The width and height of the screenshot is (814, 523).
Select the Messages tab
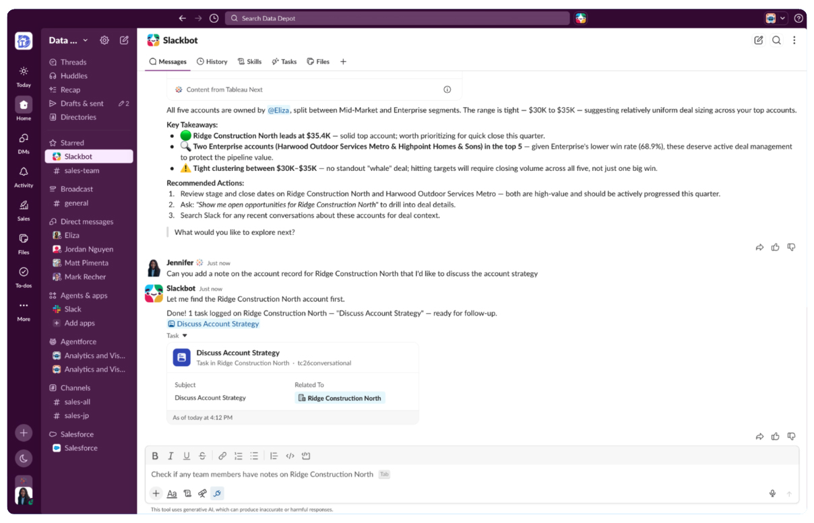[x=168, y=61]
